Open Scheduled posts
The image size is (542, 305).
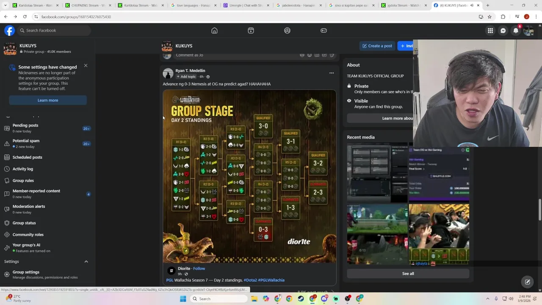tap(47, 157)
